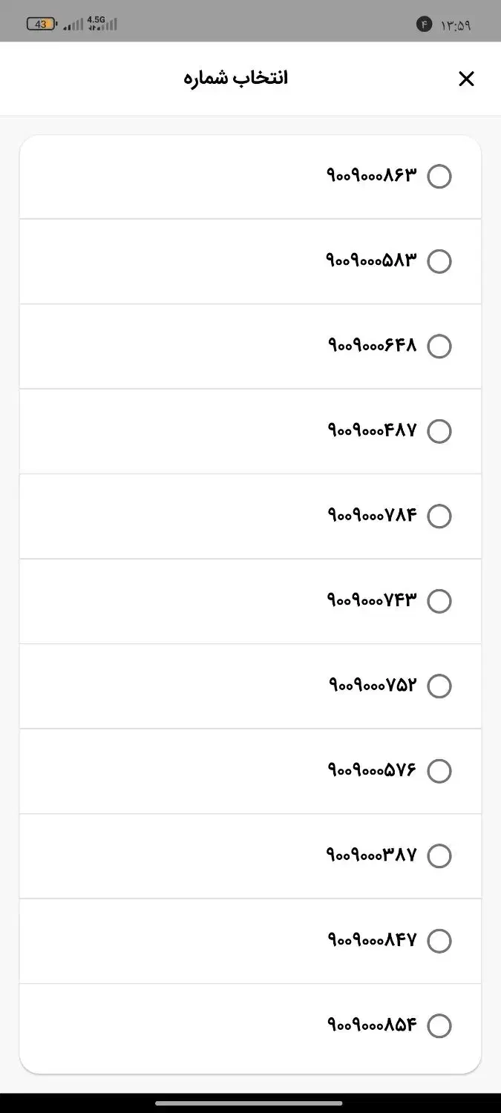This screenshot has height=1113, width=501.
Task: Select the radio button for number ۹۰۰۹۰۰۰۴۸۷
Action: point(439,431)
